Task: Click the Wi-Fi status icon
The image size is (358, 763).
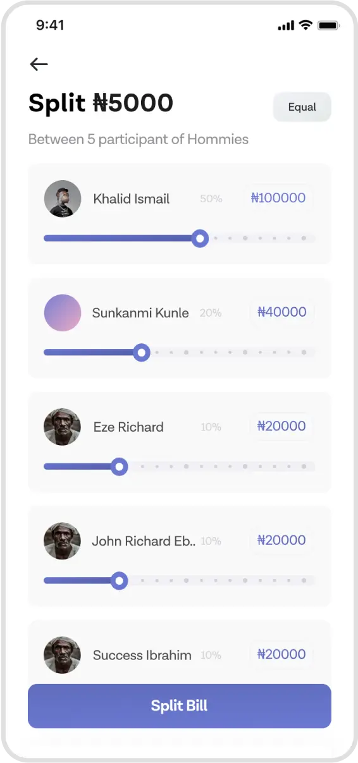Action: point(306,25)
